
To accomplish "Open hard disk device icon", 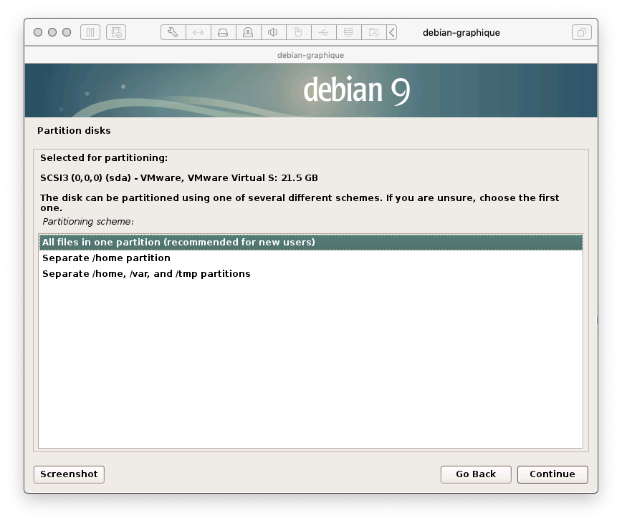I will [223, 32].
